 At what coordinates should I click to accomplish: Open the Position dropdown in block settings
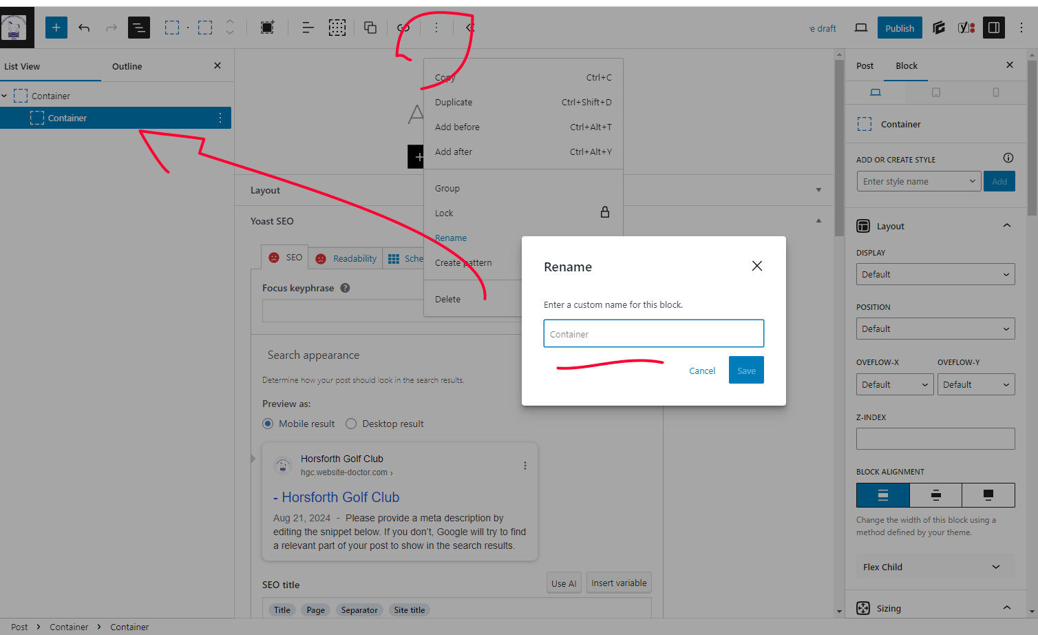(x=935, y=329)
